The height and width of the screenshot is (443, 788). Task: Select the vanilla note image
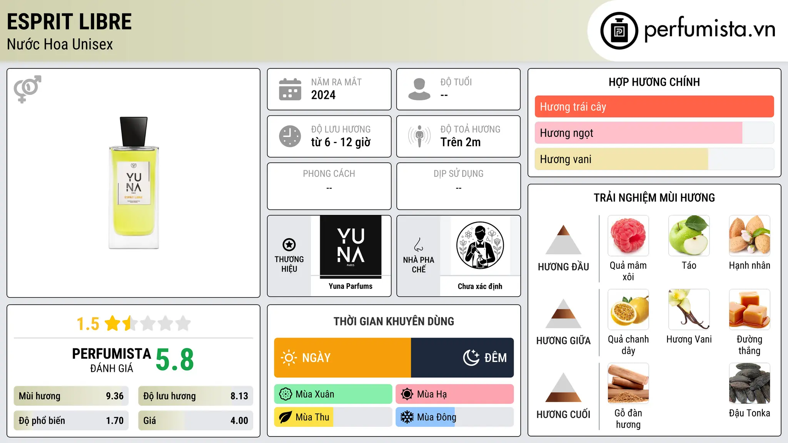[689, 310]
